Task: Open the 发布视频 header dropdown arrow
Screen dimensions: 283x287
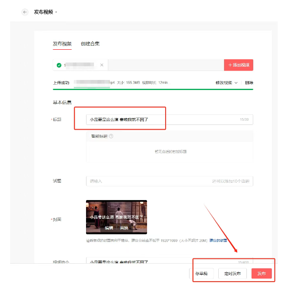Action: point(56,12)
